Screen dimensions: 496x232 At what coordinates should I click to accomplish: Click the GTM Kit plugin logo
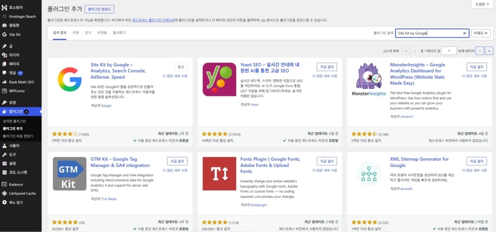coord(70,174)
